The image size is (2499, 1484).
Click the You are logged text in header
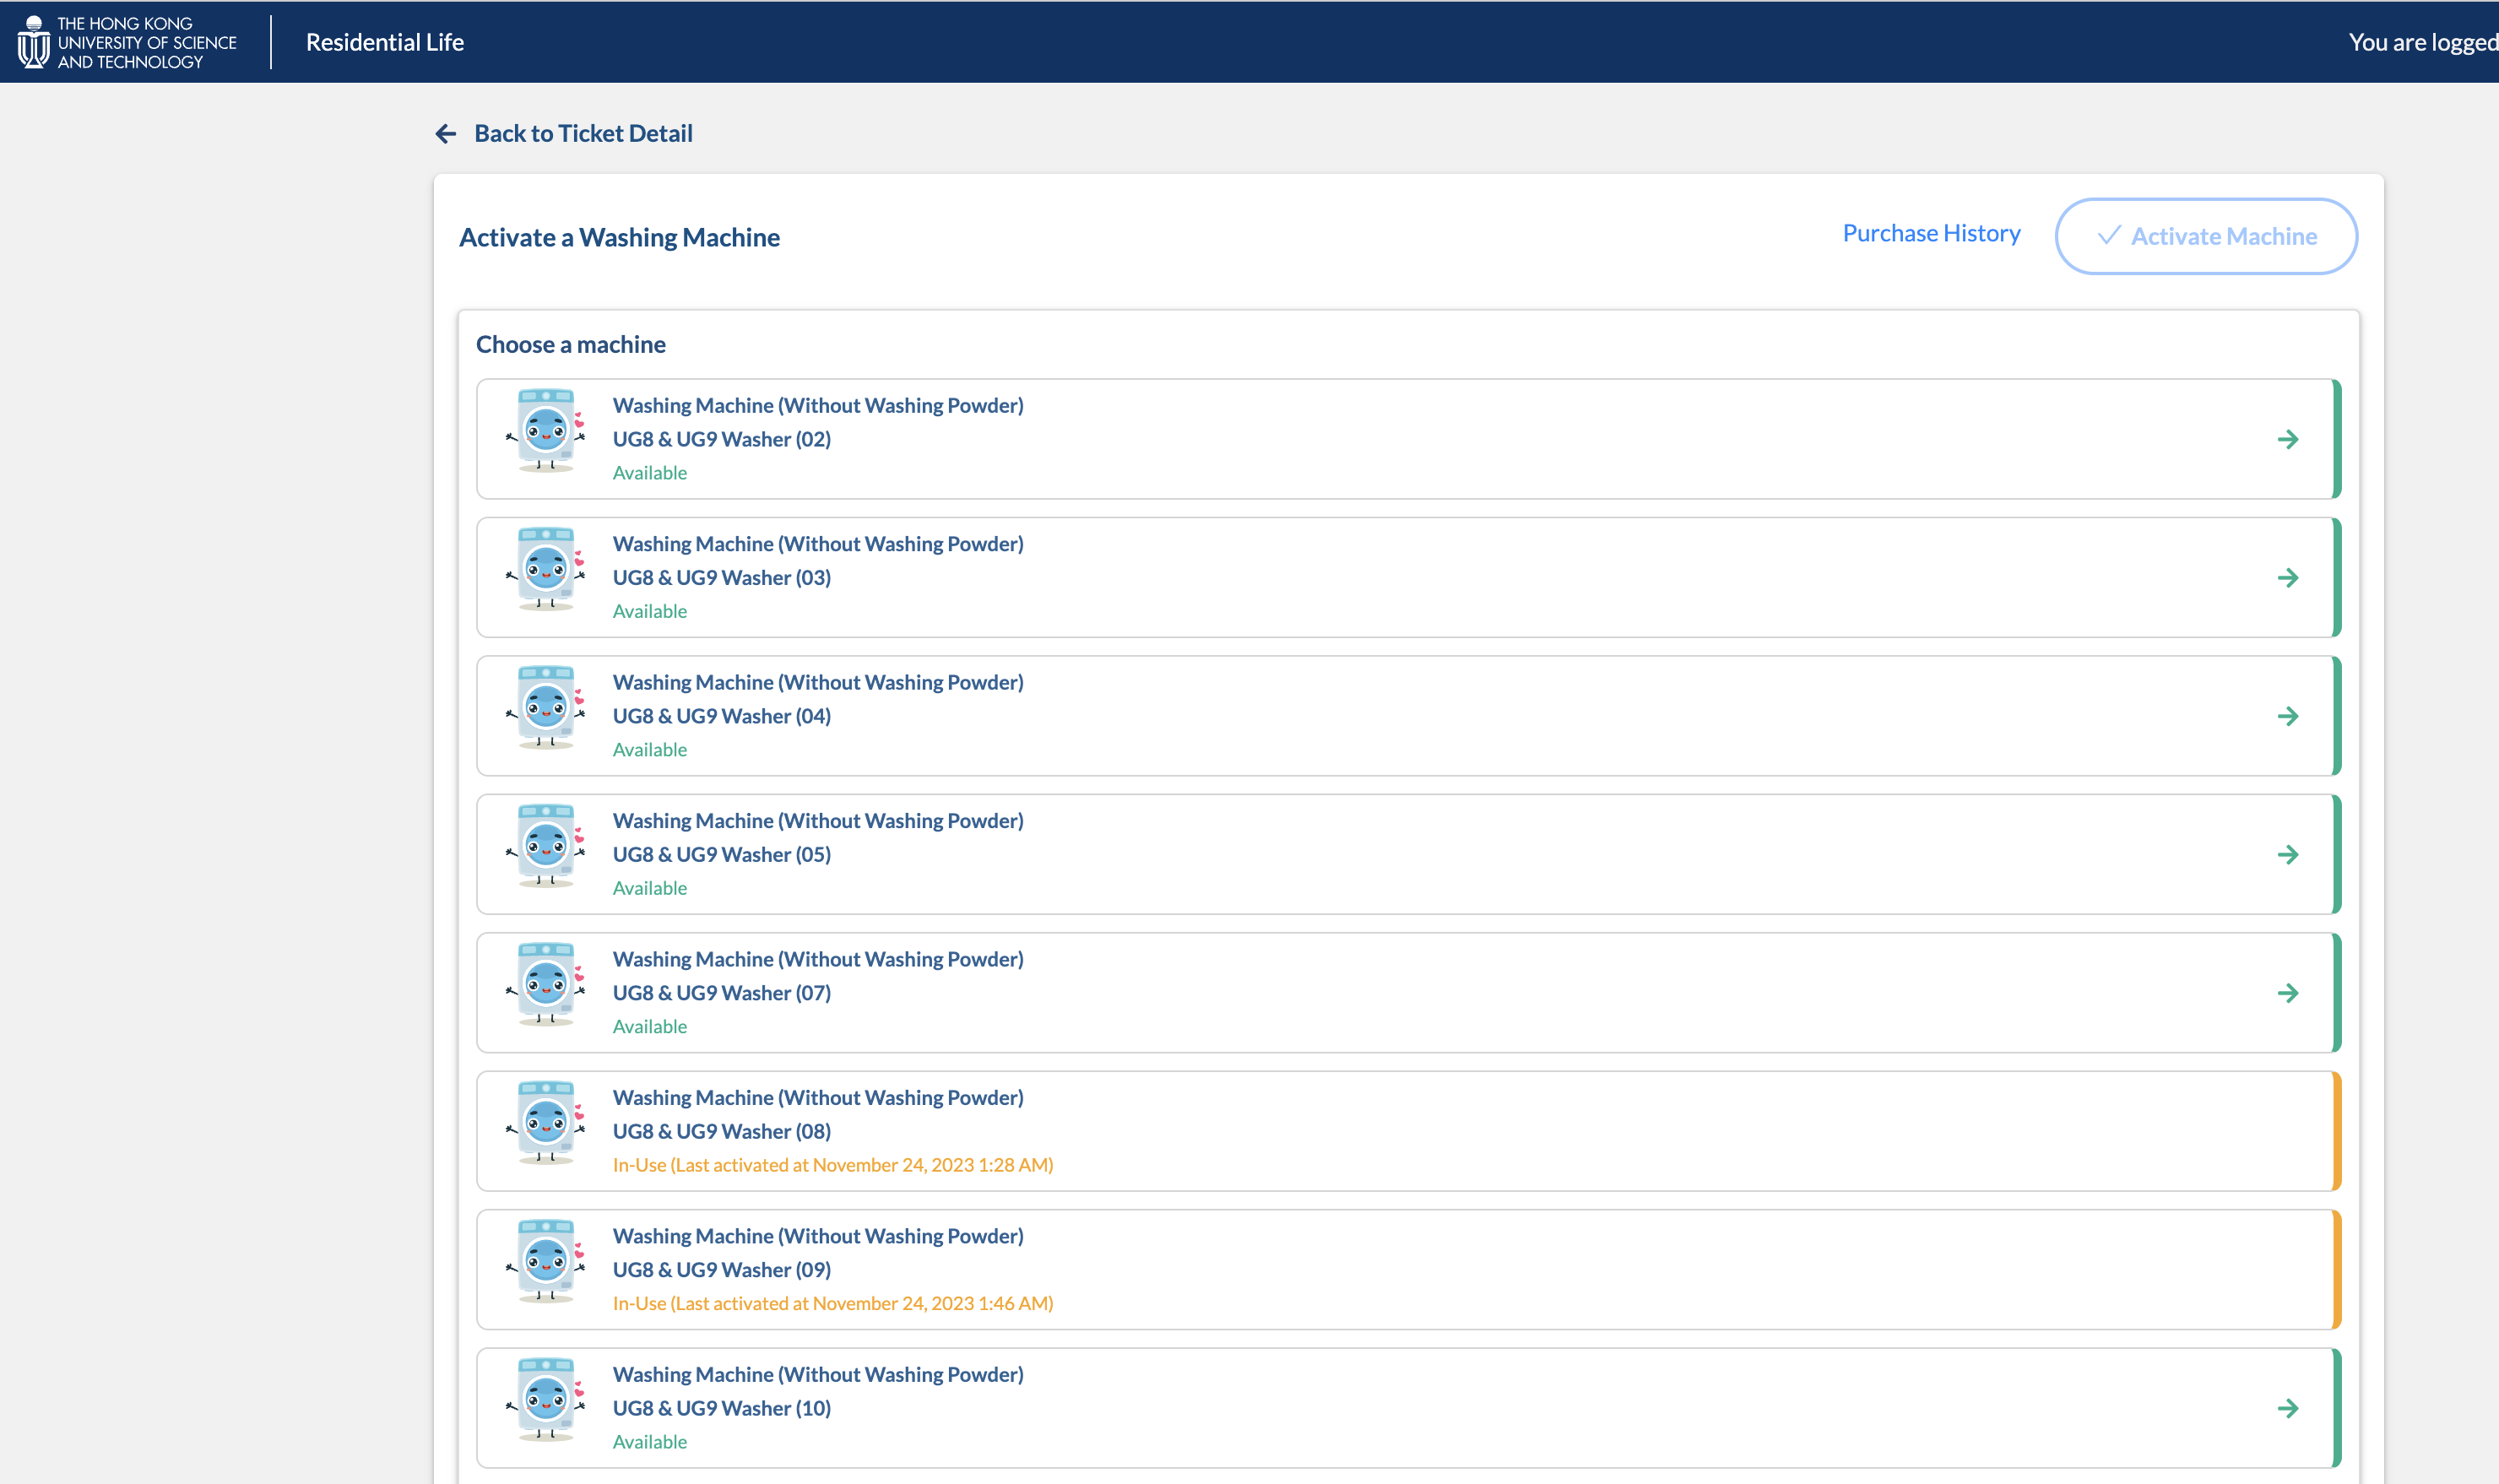2420,42
